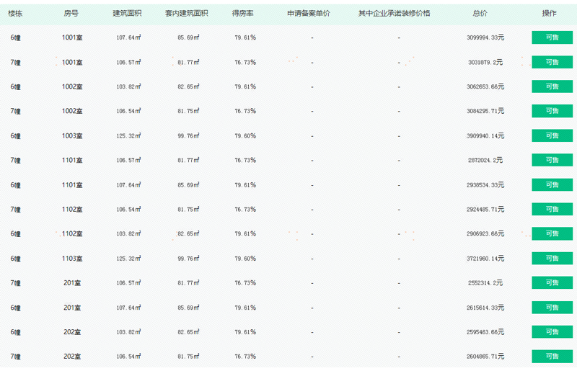Screen dimensions: 577x371
Task: Click 76.73% rate in 7幢 202室 row
Action: tap(245, 357)
